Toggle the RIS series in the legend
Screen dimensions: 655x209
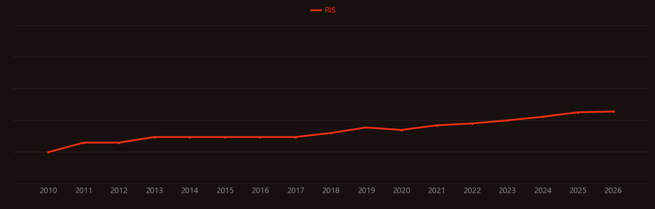pos(323,10)
